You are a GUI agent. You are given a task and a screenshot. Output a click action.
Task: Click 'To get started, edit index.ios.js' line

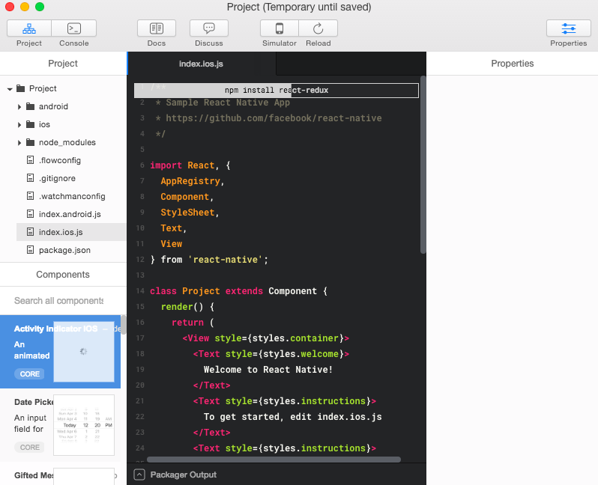coord(292,417)
